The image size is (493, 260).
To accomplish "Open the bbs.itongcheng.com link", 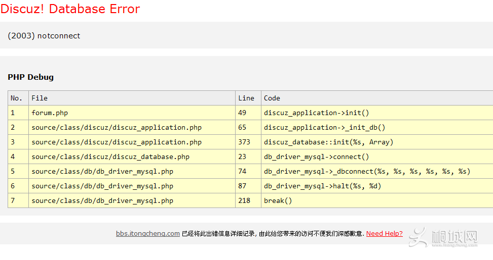I will point(148,233).
